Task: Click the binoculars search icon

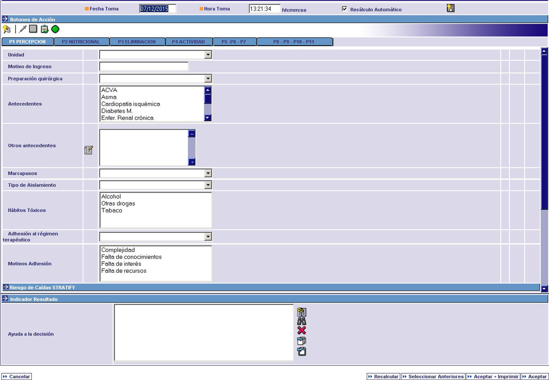Action: click(x=301, y=321)
